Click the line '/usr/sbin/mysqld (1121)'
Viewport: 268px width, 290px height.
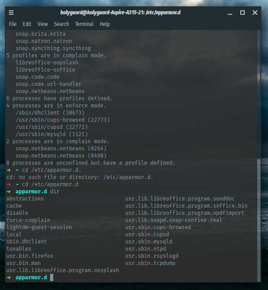(51, 134)
